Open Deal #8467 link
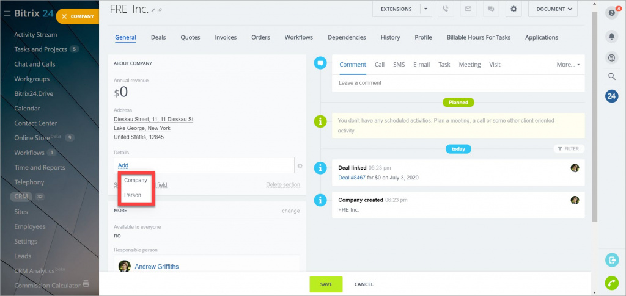 pyautogui.click(x=352, y=178)
